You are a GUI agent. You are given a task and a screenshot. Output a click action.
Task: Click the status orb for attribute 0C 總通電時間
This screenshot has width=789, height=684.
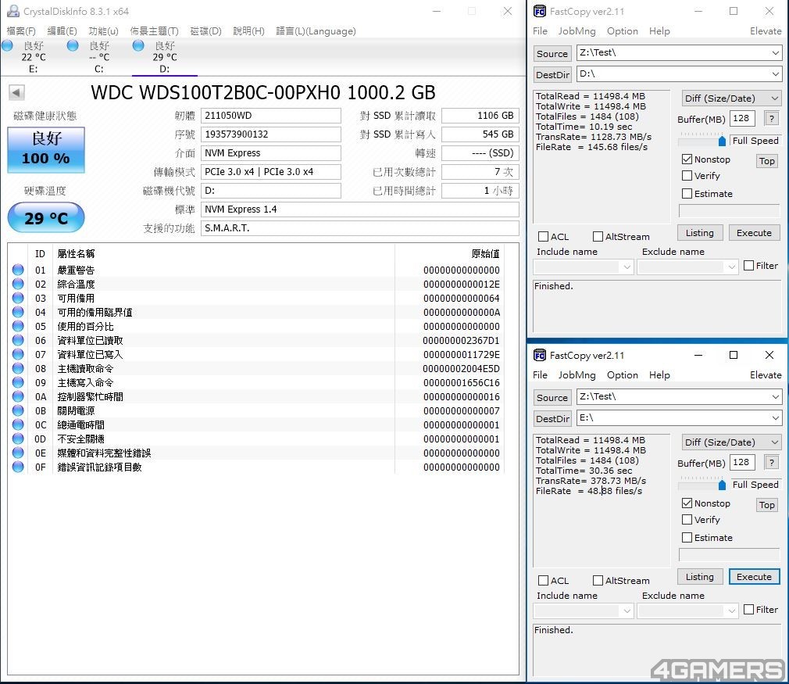tap(18, 424)
